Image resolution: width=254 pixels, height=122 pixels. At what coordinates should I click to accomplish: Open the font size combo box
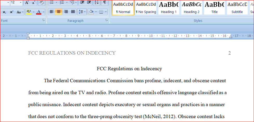(x=16, y=2)
